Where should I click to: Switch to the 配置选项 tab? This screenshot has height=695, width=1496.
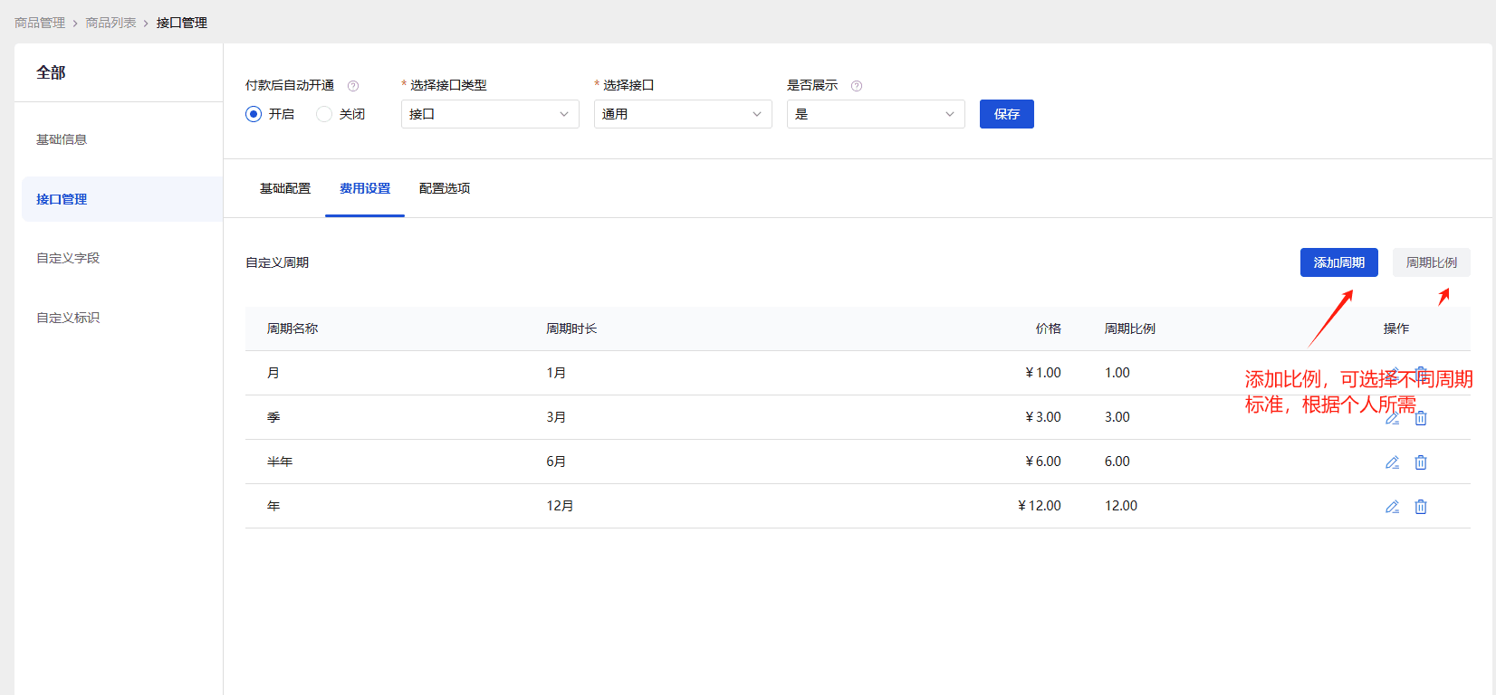445,188
